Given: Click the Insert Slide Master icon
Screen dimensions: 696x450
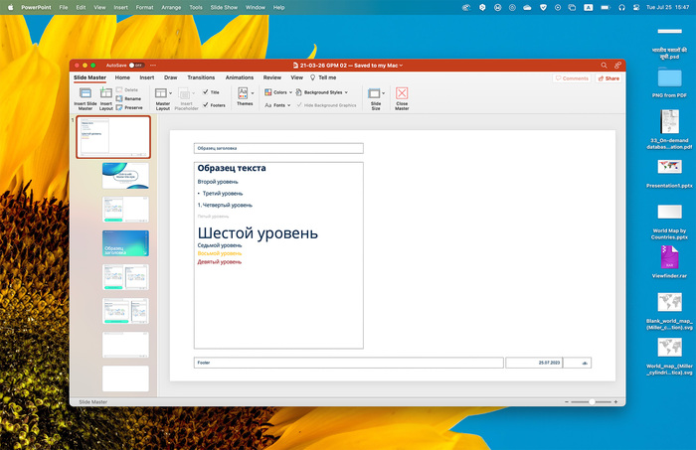Looking at the screenshot, I should point(85,93).
